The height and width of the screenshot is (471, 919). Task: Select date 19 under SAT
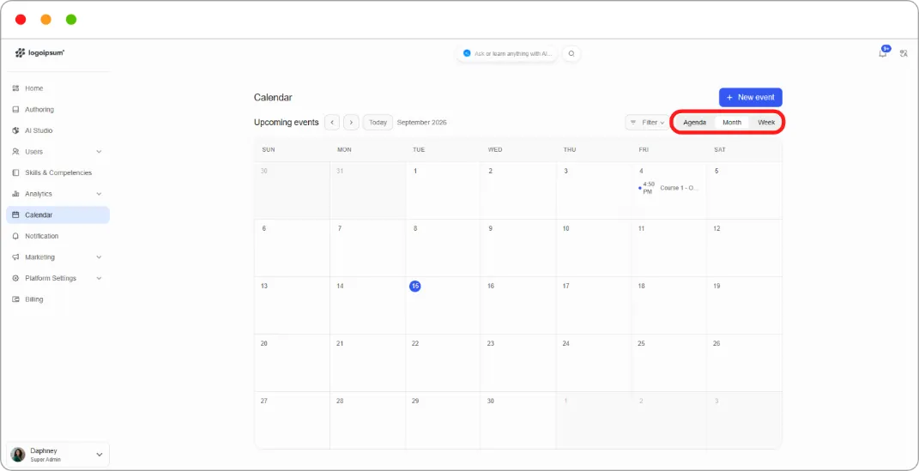coord(716,286)
